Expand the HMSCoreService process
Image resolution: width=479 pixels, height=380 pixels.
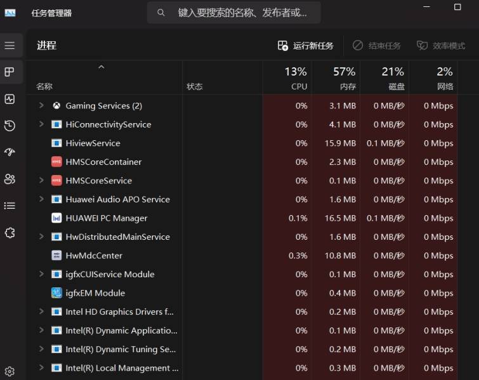(x=41, y=180)
